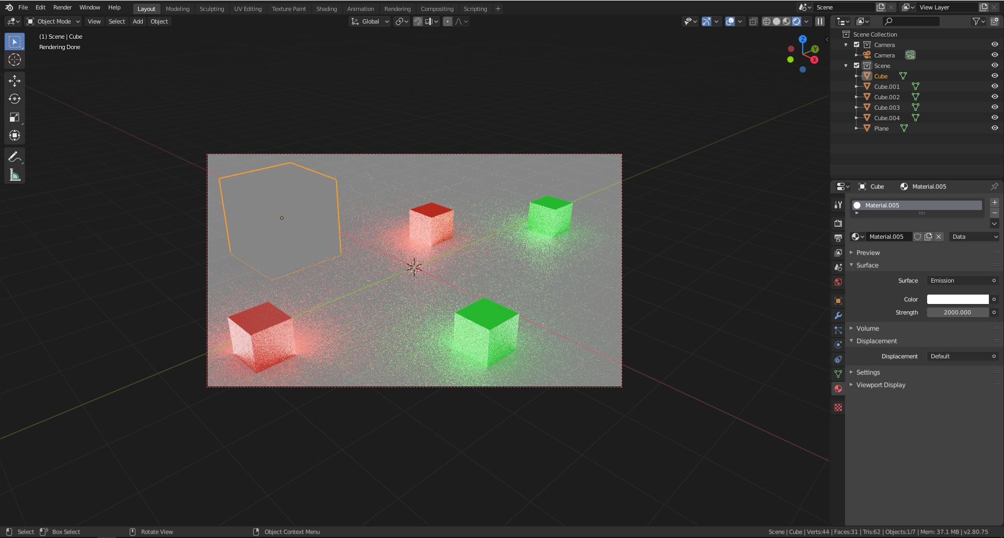Open the Object Mode dropdown

[x=52, y=21]
